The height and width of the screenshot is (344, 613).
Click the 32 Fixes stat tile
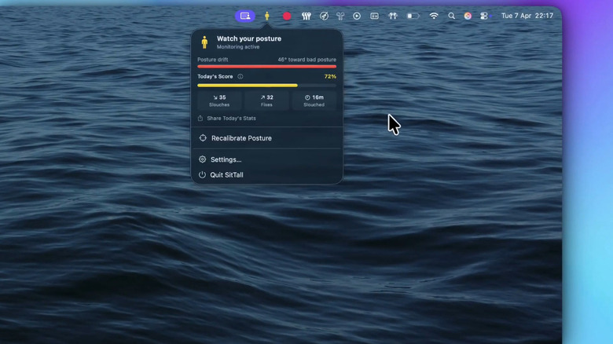(266, 101)
